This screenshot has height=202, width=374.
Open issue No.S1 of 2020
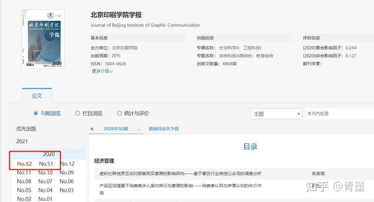[x=46, y=164]
